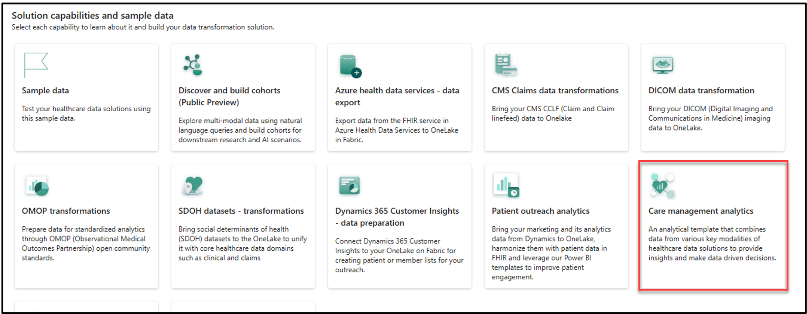Click the SDOH datasets heart icon
Screen dimensions: 807x314
[193, 185]
